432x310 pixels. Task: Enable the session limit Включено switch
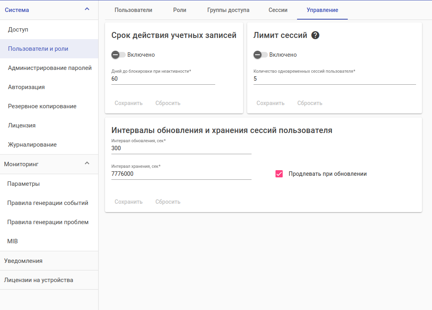[260, 55]
